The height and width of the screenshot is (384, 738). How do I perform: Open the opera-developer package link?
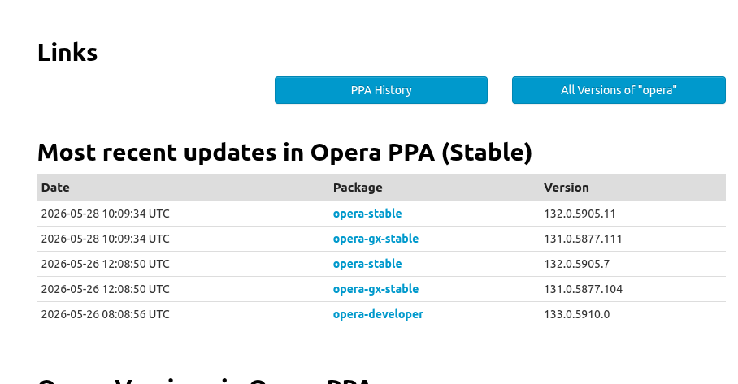pos(378,314)
